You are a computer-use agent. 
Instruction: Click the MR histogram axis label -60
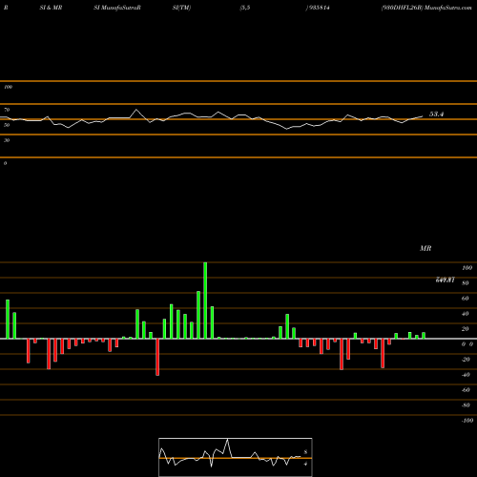(x=466, y=390)
